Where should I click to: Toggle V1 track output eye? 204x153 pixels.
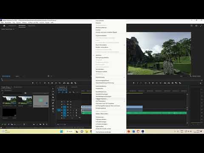point(71,107)
